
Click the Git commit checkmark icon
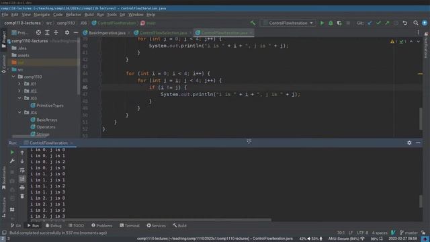[378, 23]
